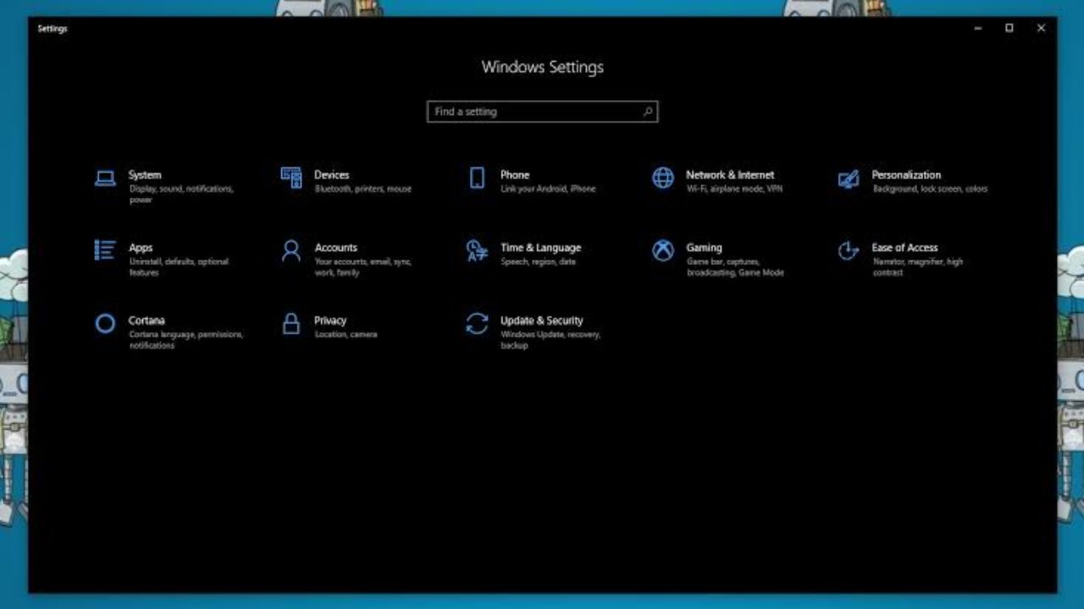This screenshot has width=1084, height=609.
Task: Select the Time & Language icon
Action: (x=477, y=251)
